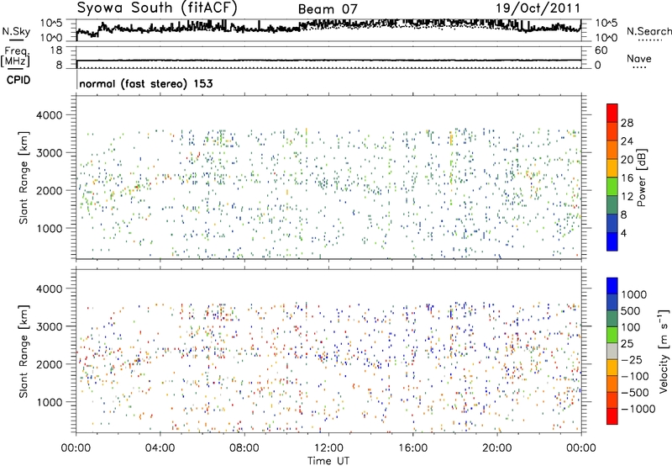Screen dimensions: 672x466
Task: Click the '24' Power colorbar label
Action: click(627, 141)
